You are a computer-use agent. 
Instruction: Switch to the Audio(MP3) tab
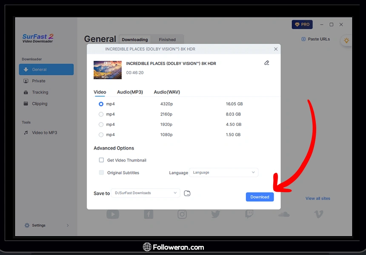[x=130, y=92]
